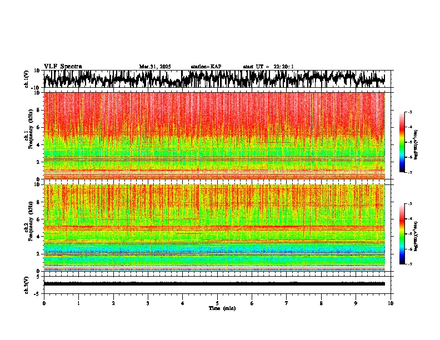Click the "station=KAP" label
The width and height of the screenshot is (440, 340).
point(206,67)
